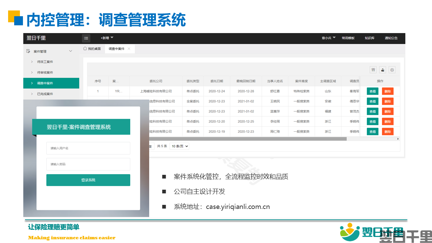Viewport: 432px width, 243px height.
Task: Close the 调查中案件 tab with its X icon
Action: (129, 49)
